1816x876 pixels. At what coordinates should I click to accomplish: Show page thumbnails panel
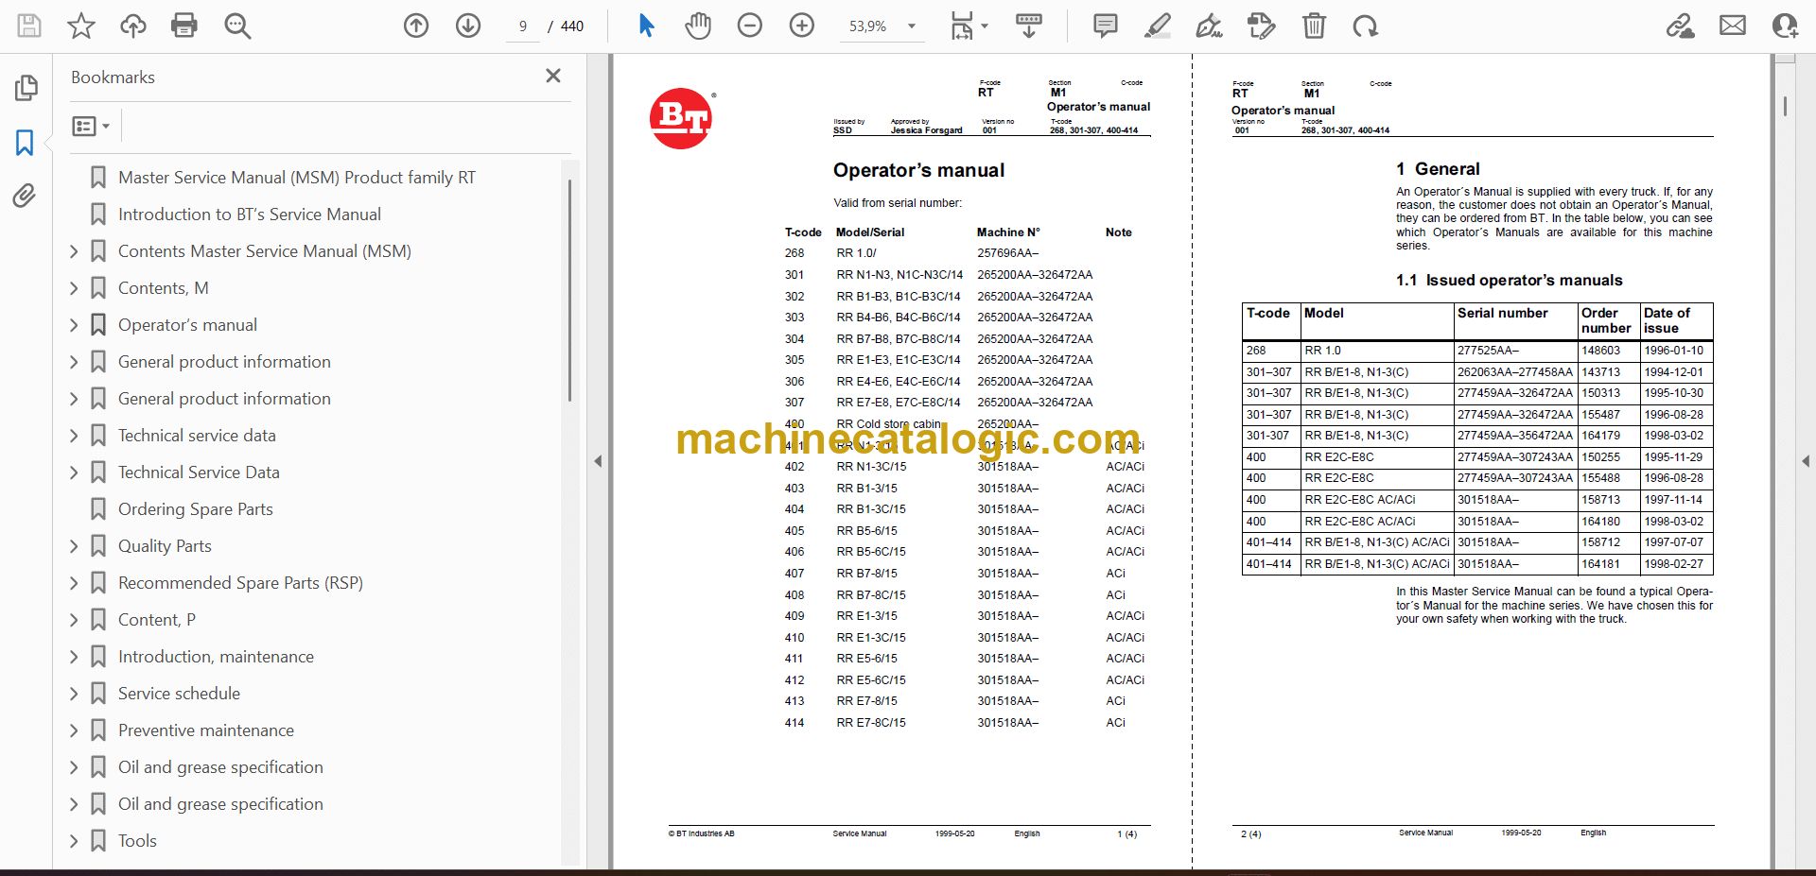(x=26, y=88)
